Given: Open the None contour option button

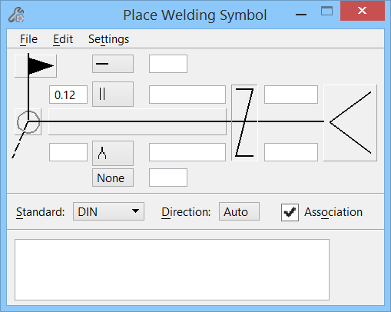Looking at the screenshot, I should click(x=113, y=178).
